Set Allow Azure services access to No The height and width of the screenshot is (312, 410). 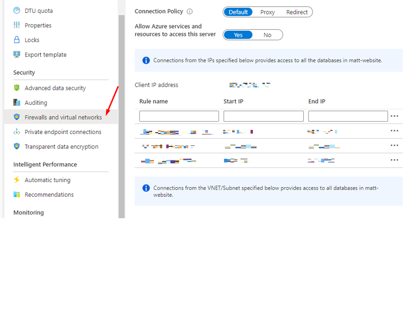click(267, 34)
